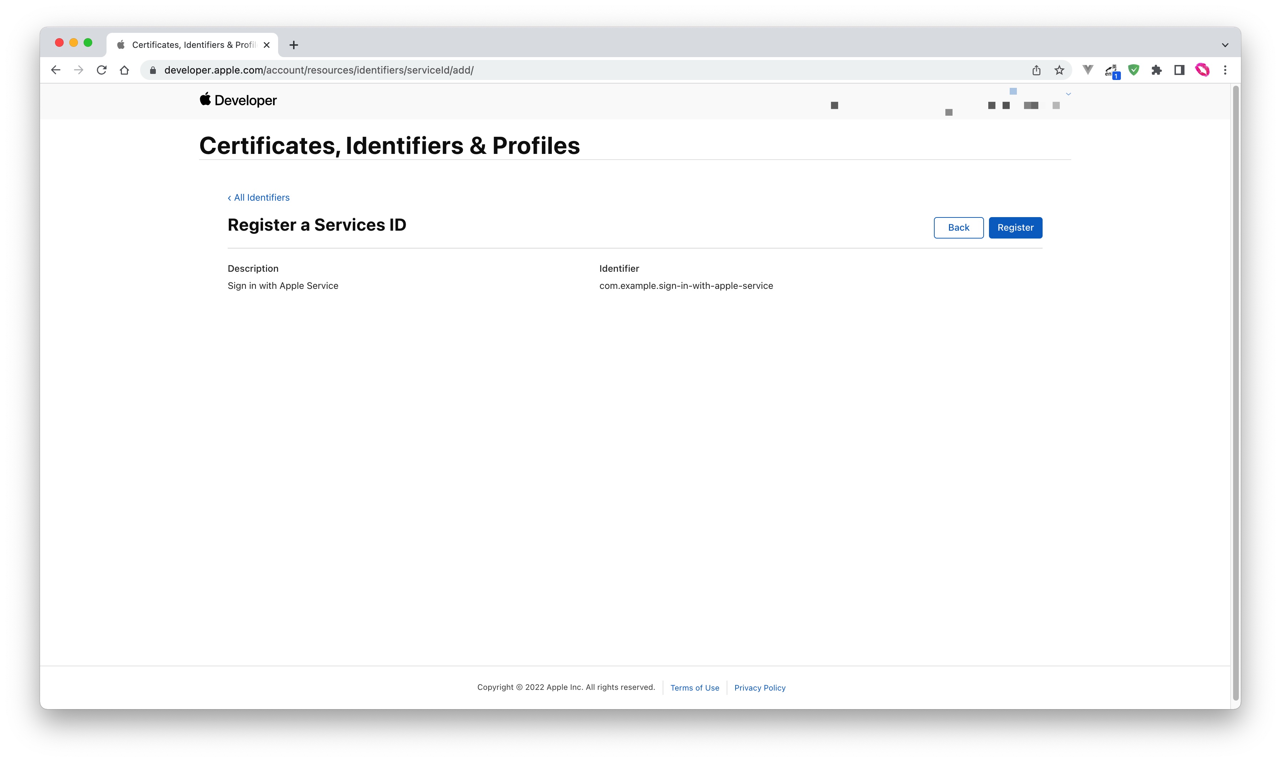This screenshot has width=1281, height=762.
Task: Open the Extensions puzzle icon
Action: [1156, 70]
